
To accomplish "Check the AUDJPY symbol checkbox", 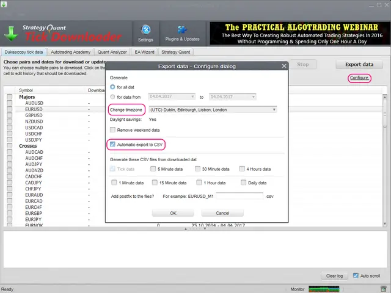I will (10, 164).
